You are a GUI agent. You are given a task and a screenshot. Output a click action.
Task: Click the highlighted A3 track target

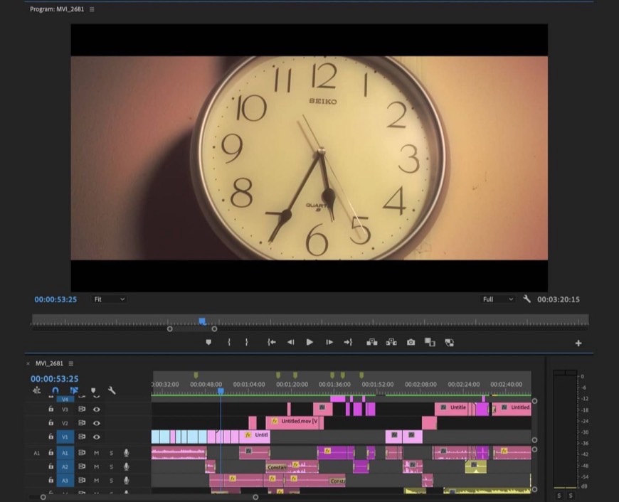pyautogui.click(x=65, y=481)
